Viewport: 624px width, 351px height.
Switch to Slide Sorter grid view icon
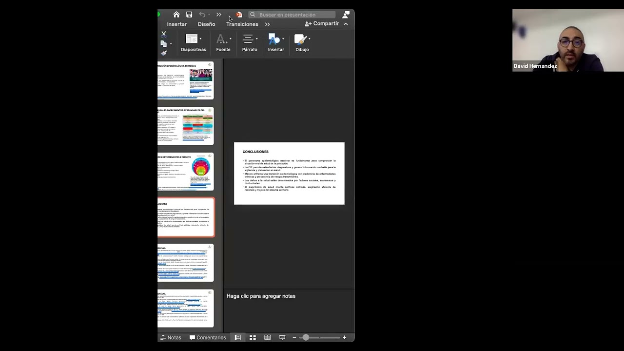[253, 337]
